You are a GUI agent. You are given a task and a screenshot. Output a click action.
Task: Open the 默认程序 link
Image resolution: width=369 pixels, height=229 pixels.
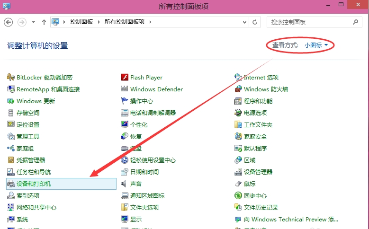pyautogui.click(x=255, y=149)
